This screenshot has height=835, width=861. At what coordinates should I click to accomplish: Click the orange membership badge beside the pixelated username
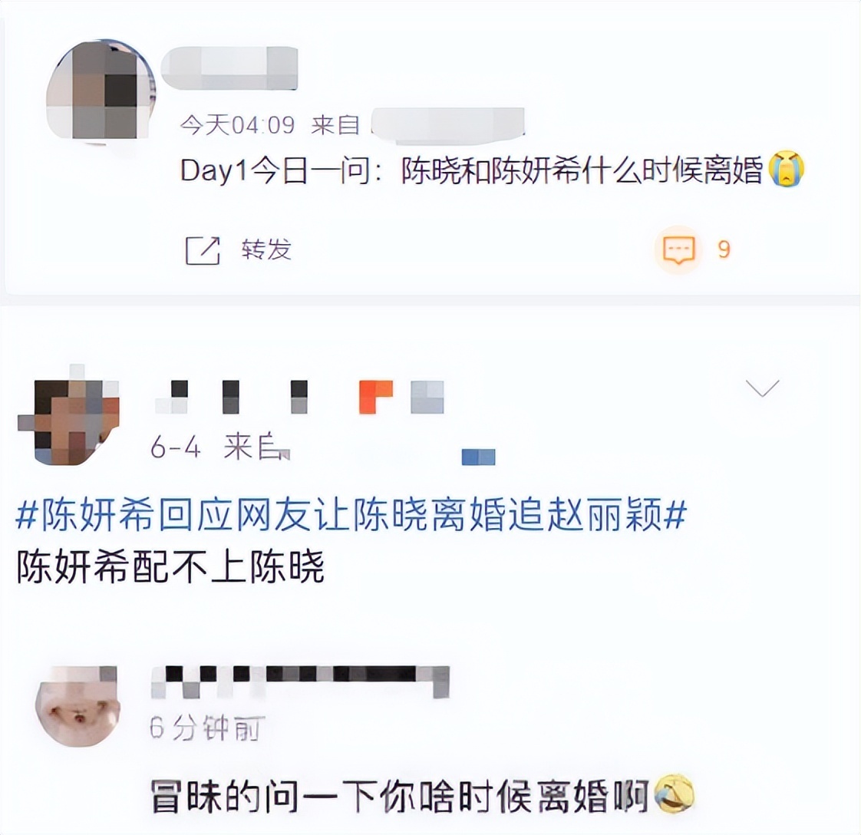click(375, 397)
